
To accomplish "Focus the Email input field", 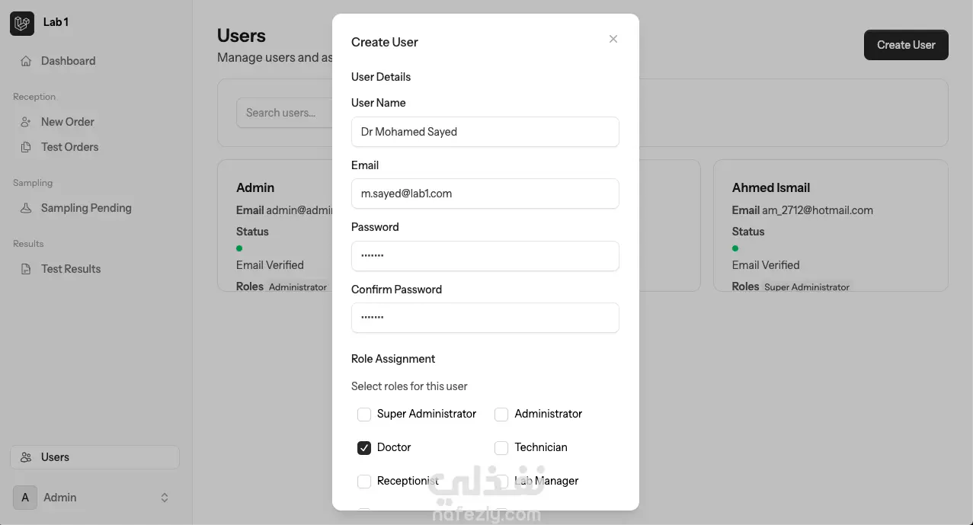I will click(x=485, y=194).
